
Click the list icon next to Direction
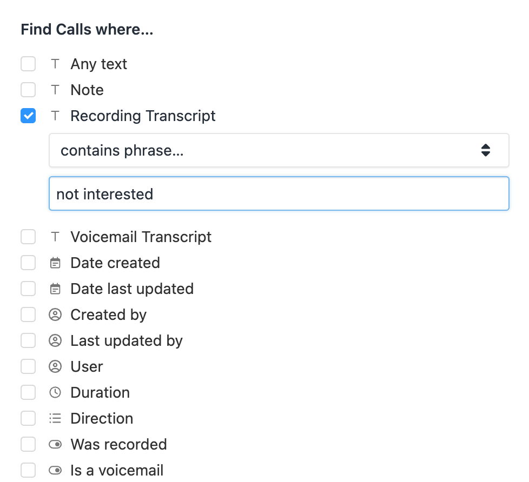point(55,419)
